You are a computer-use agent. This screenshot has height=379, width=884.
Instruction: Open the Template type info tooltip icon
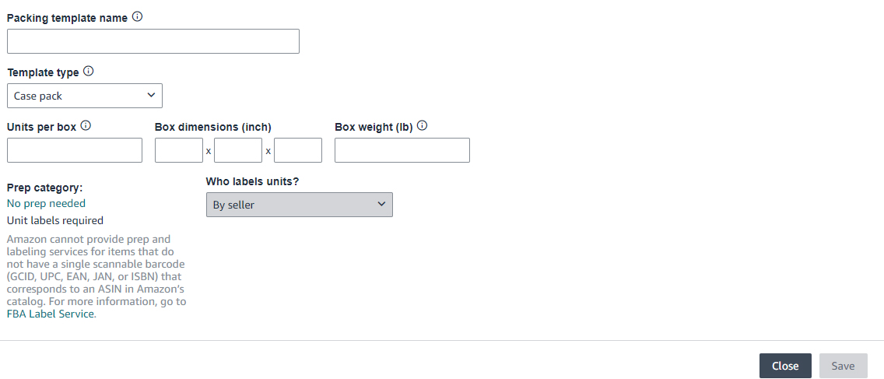[x=89, y=72]
